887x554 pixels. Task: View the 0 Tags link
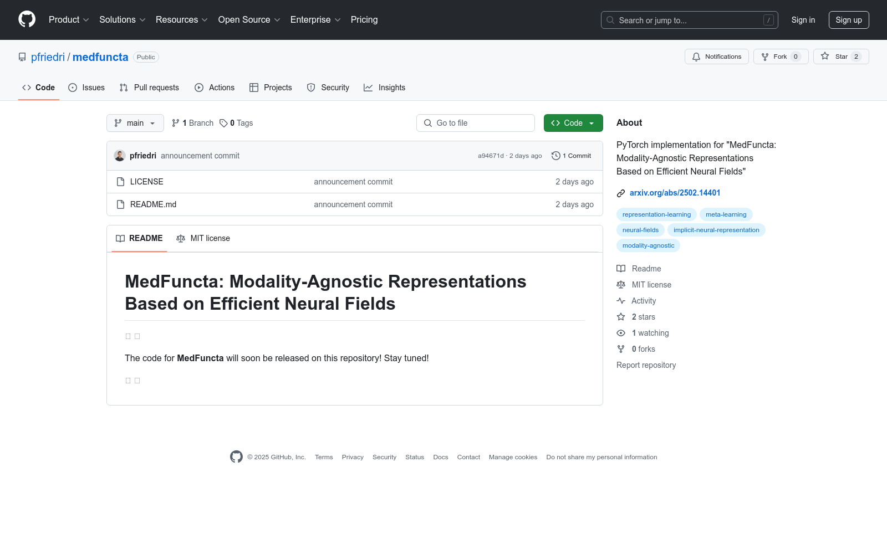[x=236, y=123]
